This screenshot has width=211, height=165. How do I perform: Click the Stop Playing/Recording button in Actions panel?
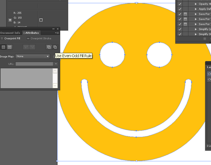pyautogui.click(x=205, y=39)
